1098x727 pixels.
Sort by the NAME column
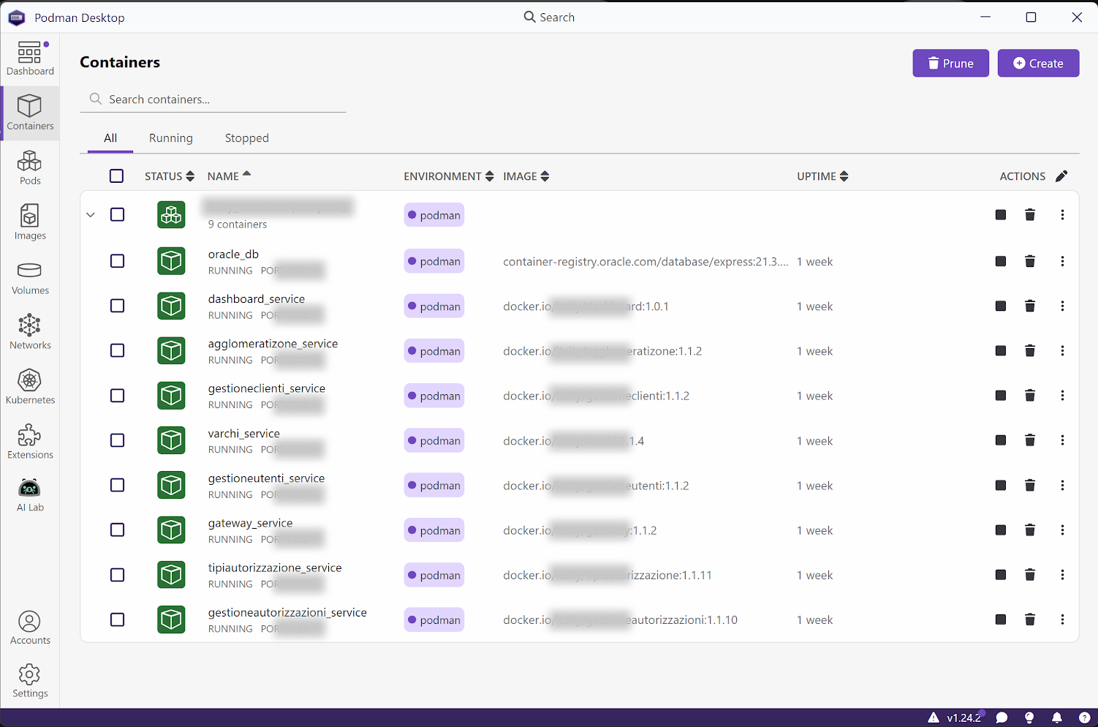pyautogui.click(x=229, y=176)
